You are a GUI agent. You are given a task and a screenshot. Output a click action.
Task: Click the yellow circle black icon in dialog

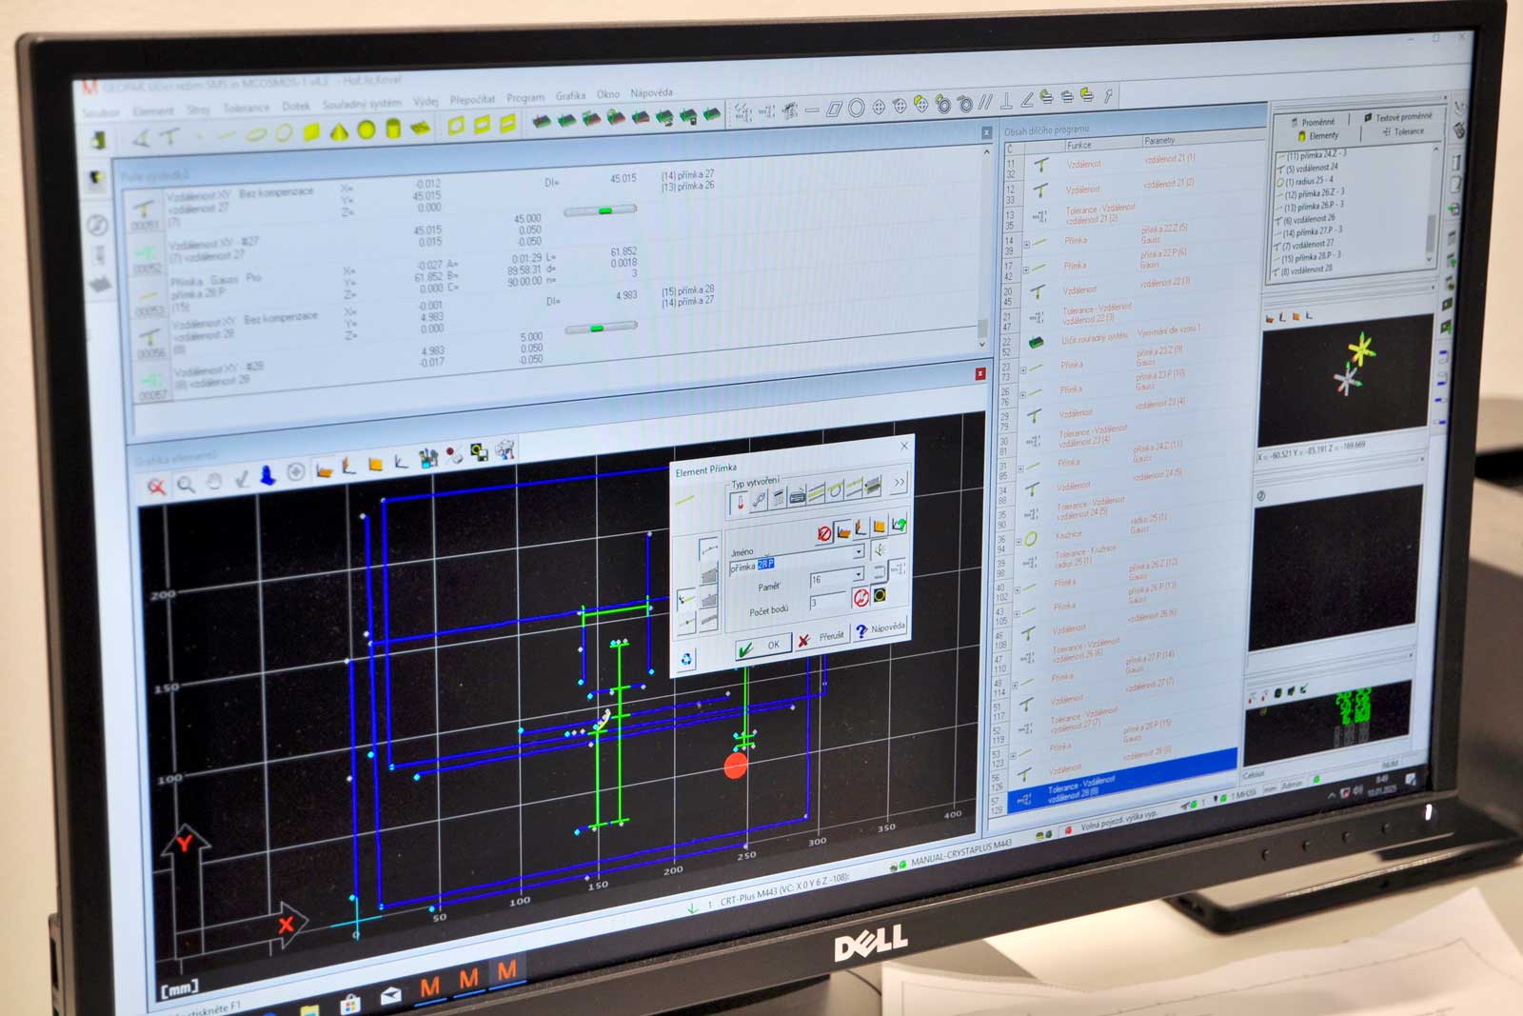point(880,595)
